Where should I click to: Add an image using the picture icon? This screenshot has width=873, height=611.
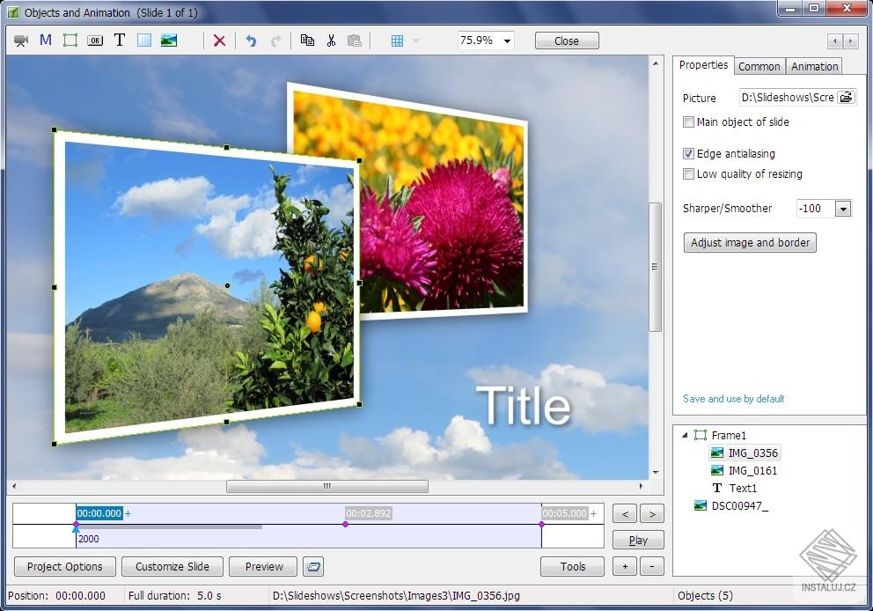[169, 40]
